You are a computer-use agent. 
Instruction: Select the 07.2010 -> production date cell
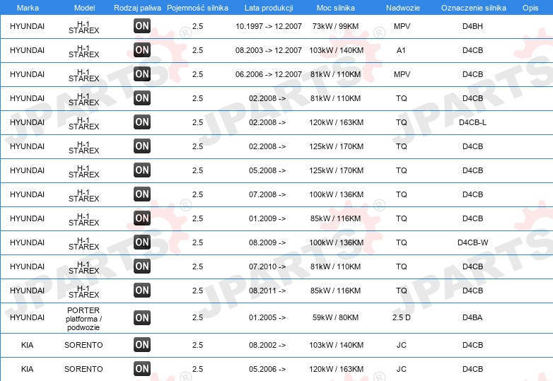[x=267, y=266]
